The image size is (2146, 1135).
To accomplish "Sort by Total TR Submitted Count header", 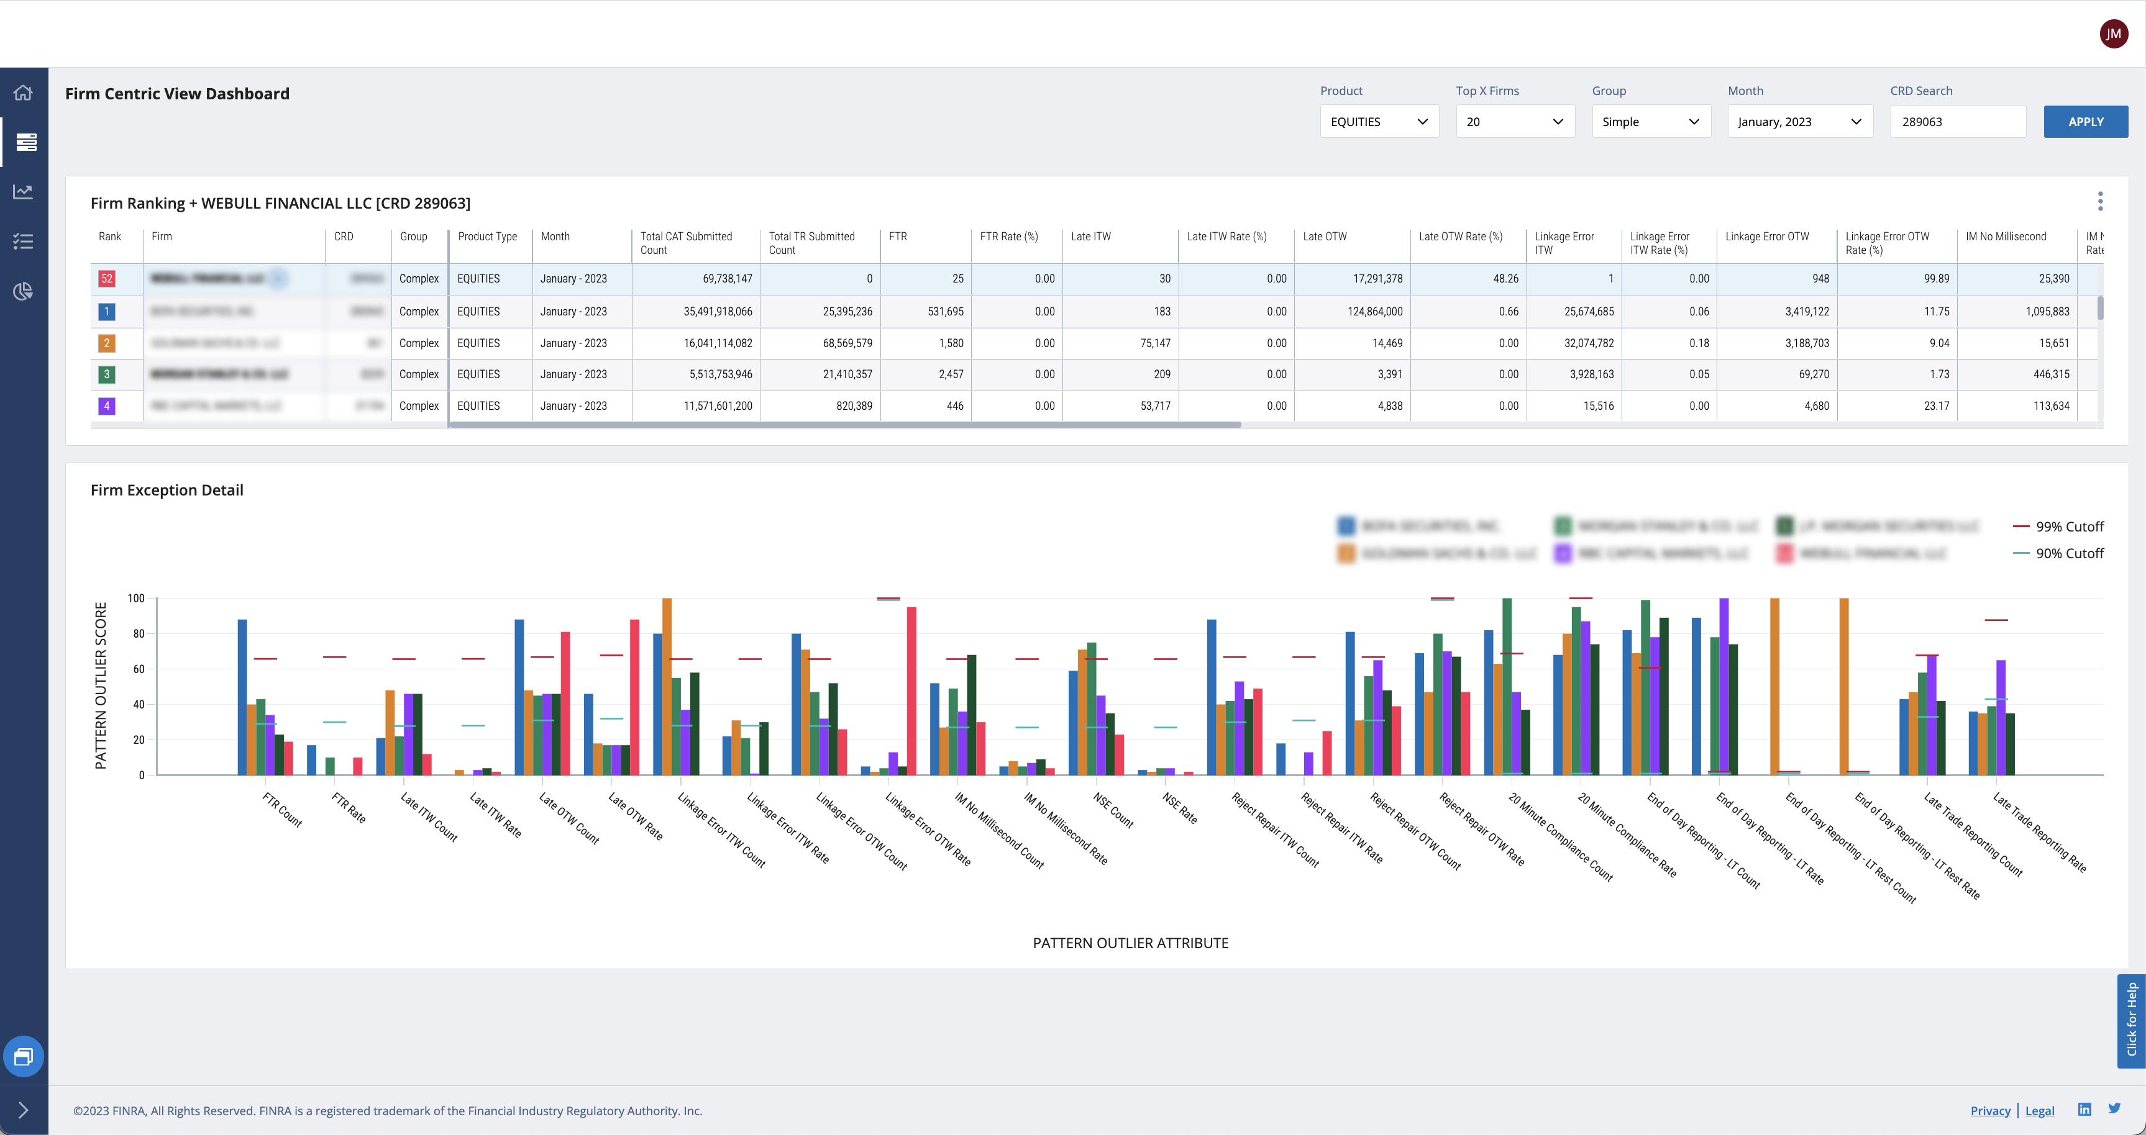I will 811,243.
